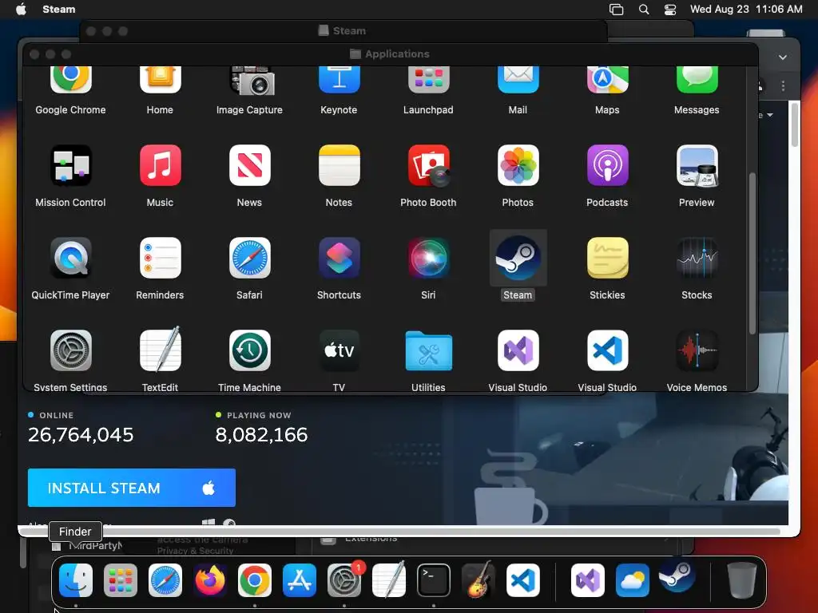Click the Stage Manager menu bar icon

[x=616, y=10]
